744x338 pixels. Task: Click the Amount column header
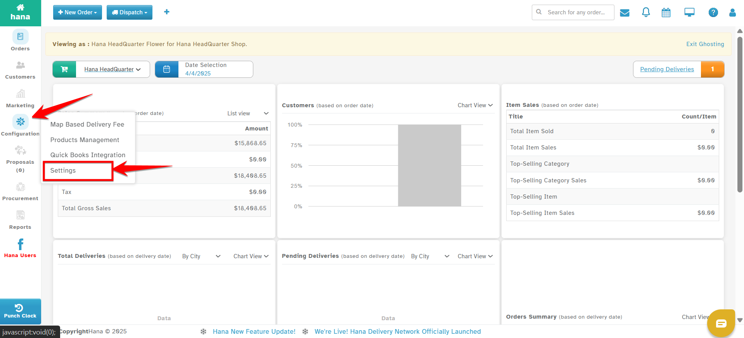tap(256, 129)
